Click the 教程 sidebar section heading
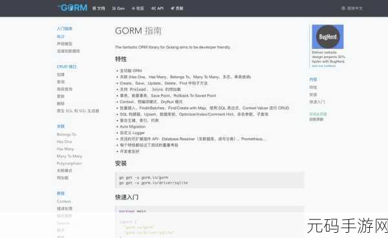 [x=61, y=193]
